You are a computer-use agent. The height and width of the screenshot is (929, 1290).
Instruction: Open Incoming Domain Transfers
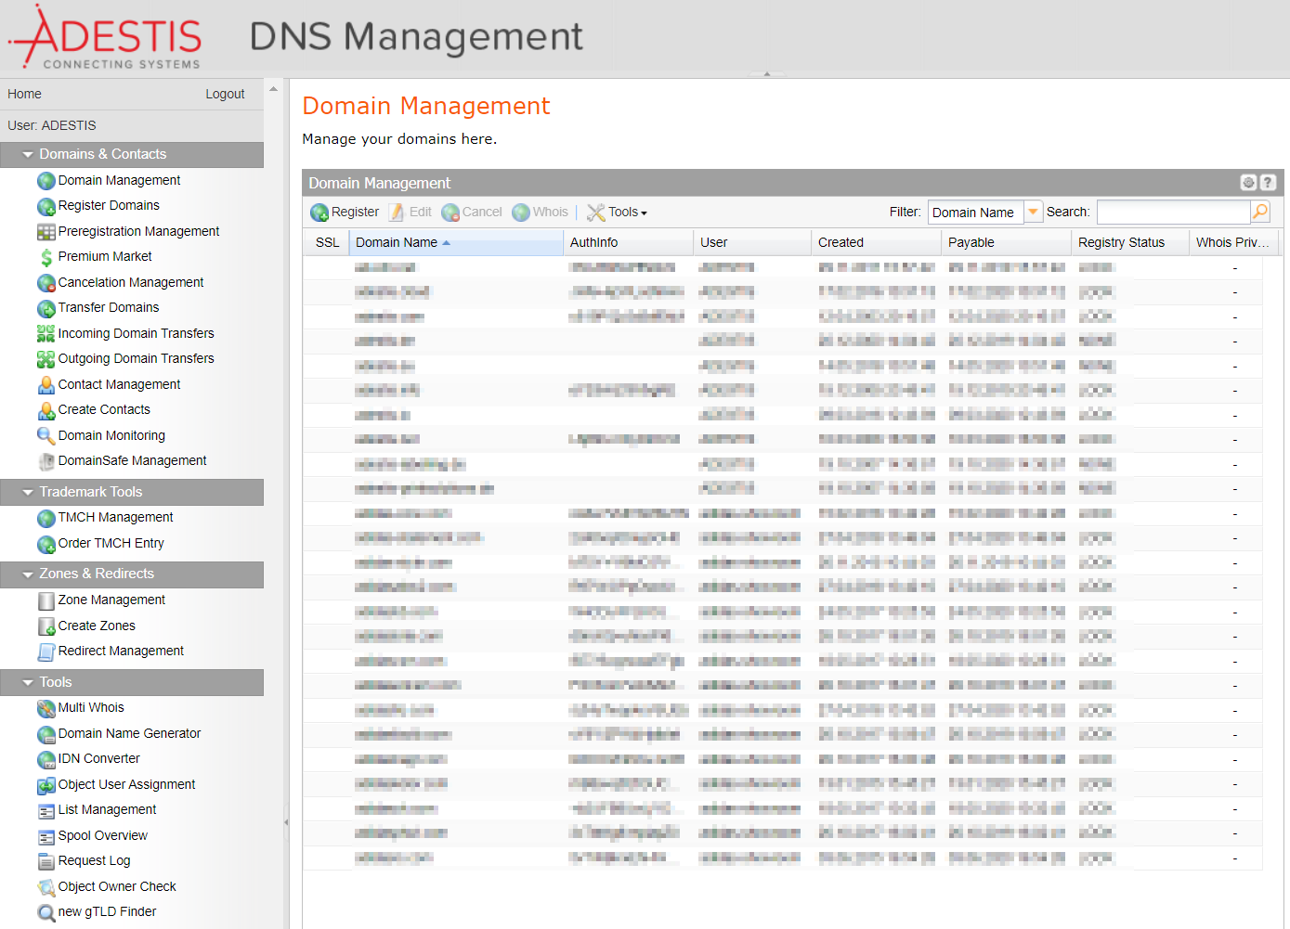(136, 333)
